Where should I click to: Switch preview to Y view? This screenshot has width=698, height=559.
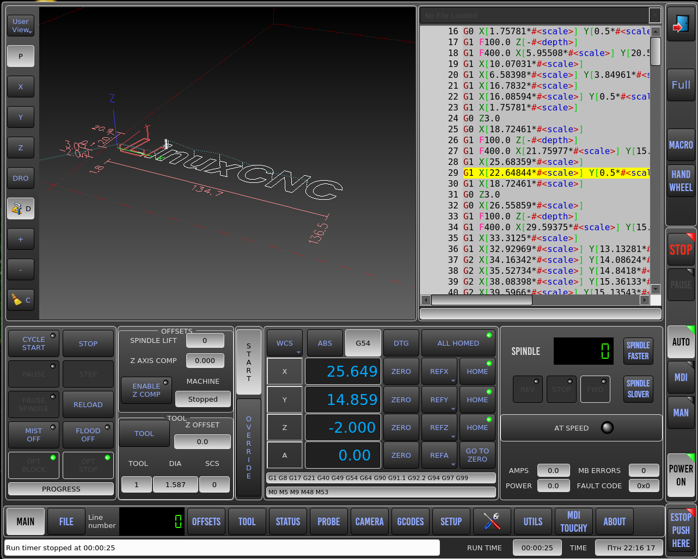pyautogui.click(x=21, y=117)
